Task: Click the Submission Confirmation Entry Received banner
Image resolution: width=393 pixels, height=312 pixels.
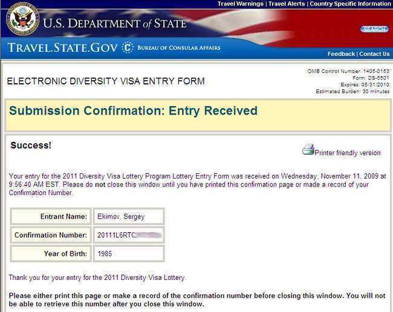Action: [198, 115]
